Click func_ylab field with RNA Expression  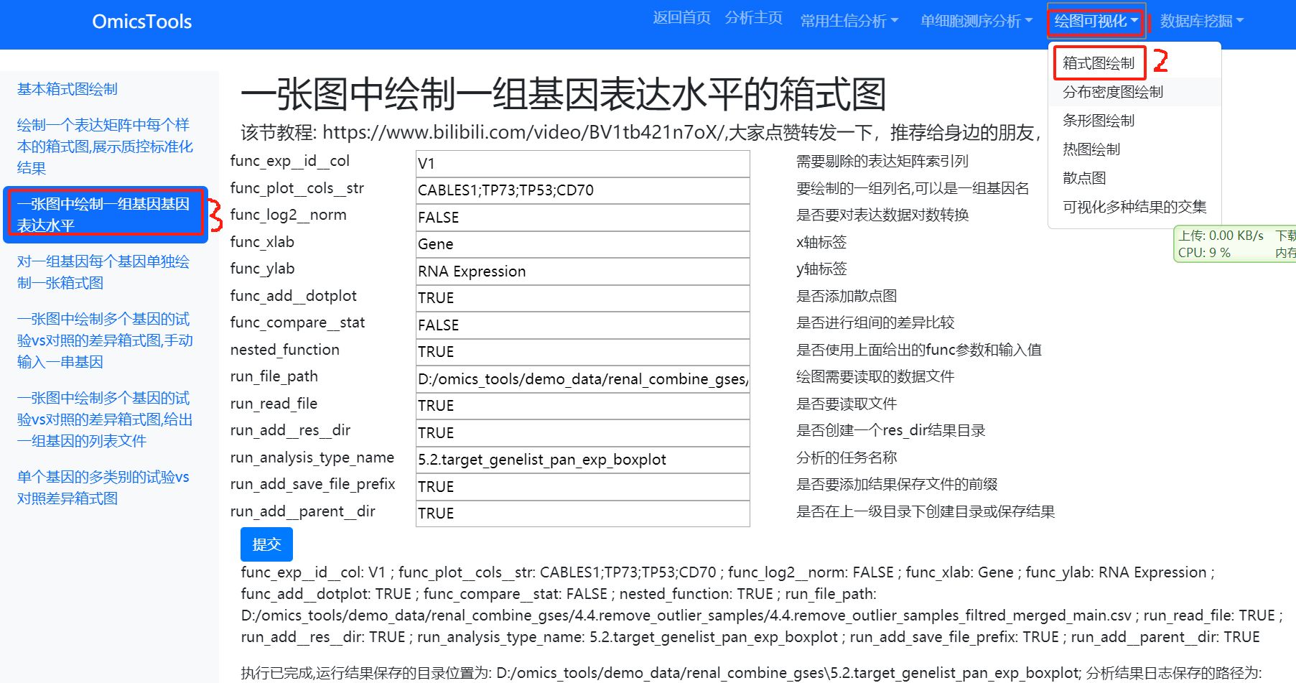583,271
